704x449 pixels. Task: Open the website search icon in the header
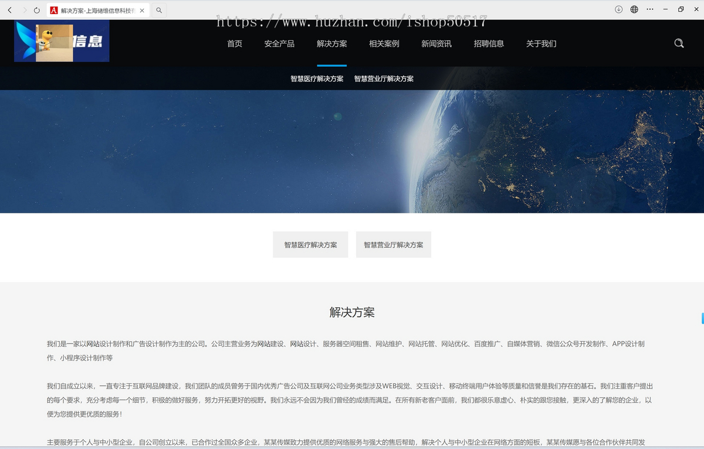click(679, 43)
